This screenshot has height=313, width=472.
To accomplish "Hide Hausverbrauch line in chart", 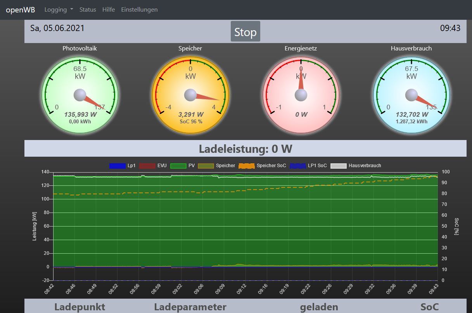I will [x=356, y=166].
